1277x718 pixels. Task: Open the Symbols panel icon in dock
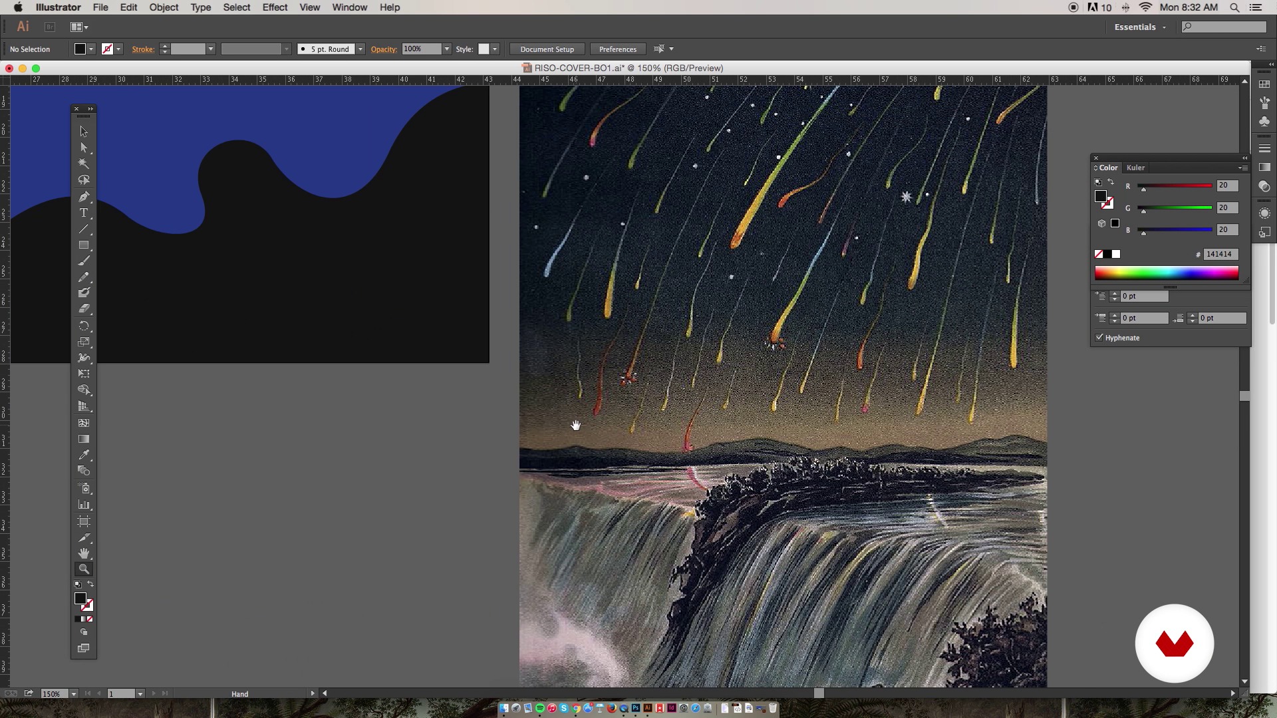pos(1264,122)
